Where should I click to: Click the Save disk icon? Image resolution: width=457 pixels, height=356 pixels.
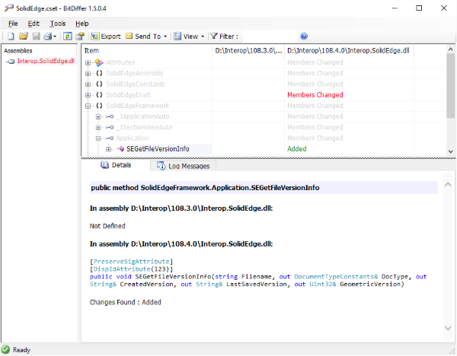36,37
